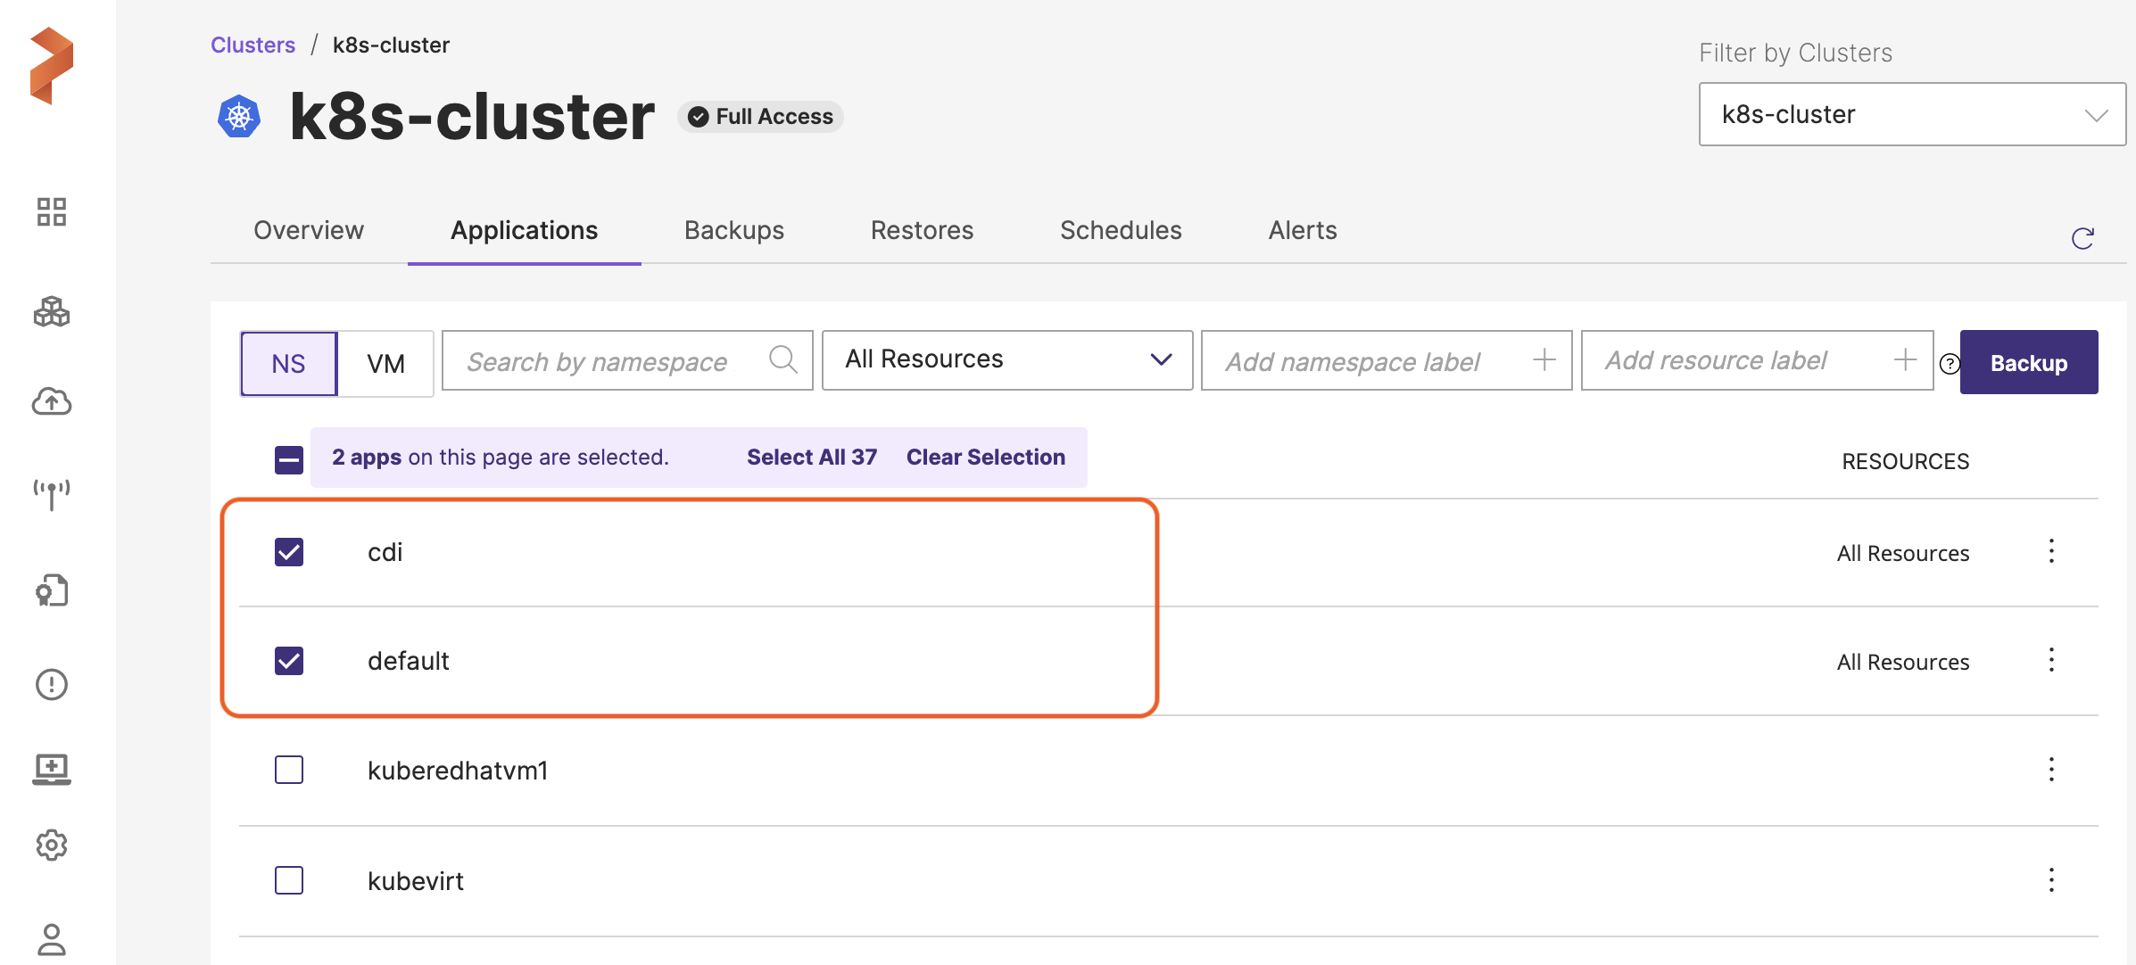
Task: Click the clusters cubes sidebar icon
Action: tap(52, 312)
